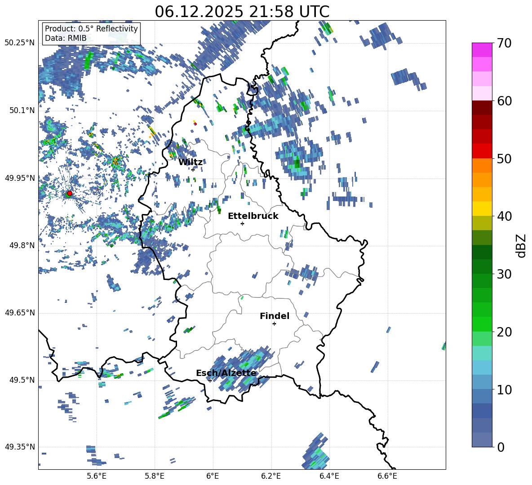Click the dBZ colorbar axis label
The image size is (532, 485).
click(x=521, y=245)
